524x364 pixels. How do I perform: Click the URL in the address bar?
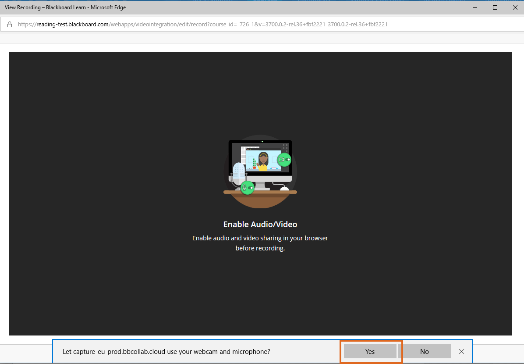(202, 24)
